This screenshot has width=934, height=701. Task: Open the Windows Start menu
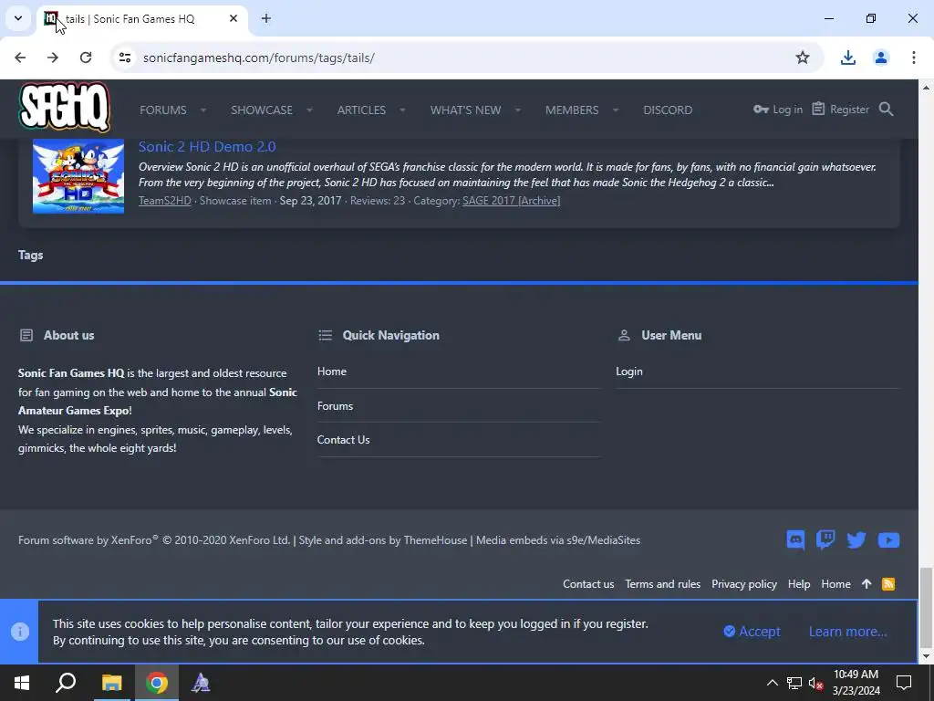(22, 683)
